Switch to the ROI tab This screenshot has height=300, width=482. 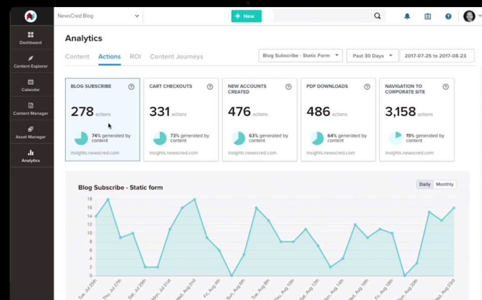135,57
